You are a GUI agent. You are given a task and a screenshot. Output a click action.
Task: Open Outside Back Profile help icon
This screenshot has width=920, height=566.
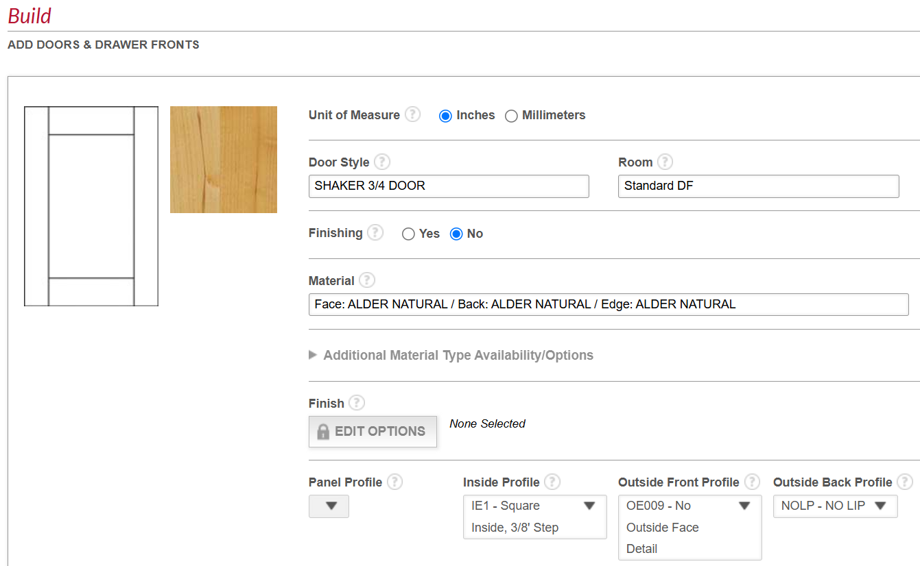(906, 482)
